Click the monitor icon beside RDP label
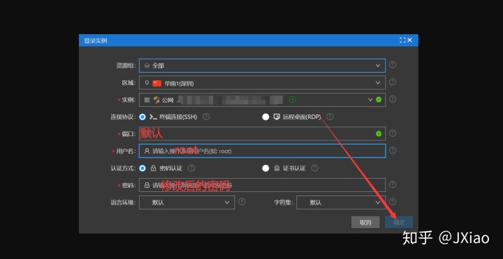This screenshot has height=259, width=503. click(277, 117)
